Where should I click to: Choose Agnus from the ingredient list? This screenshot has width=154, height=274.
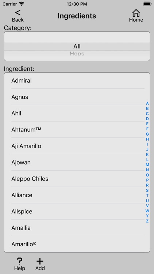pyautogui.click(x=77, y=97)
